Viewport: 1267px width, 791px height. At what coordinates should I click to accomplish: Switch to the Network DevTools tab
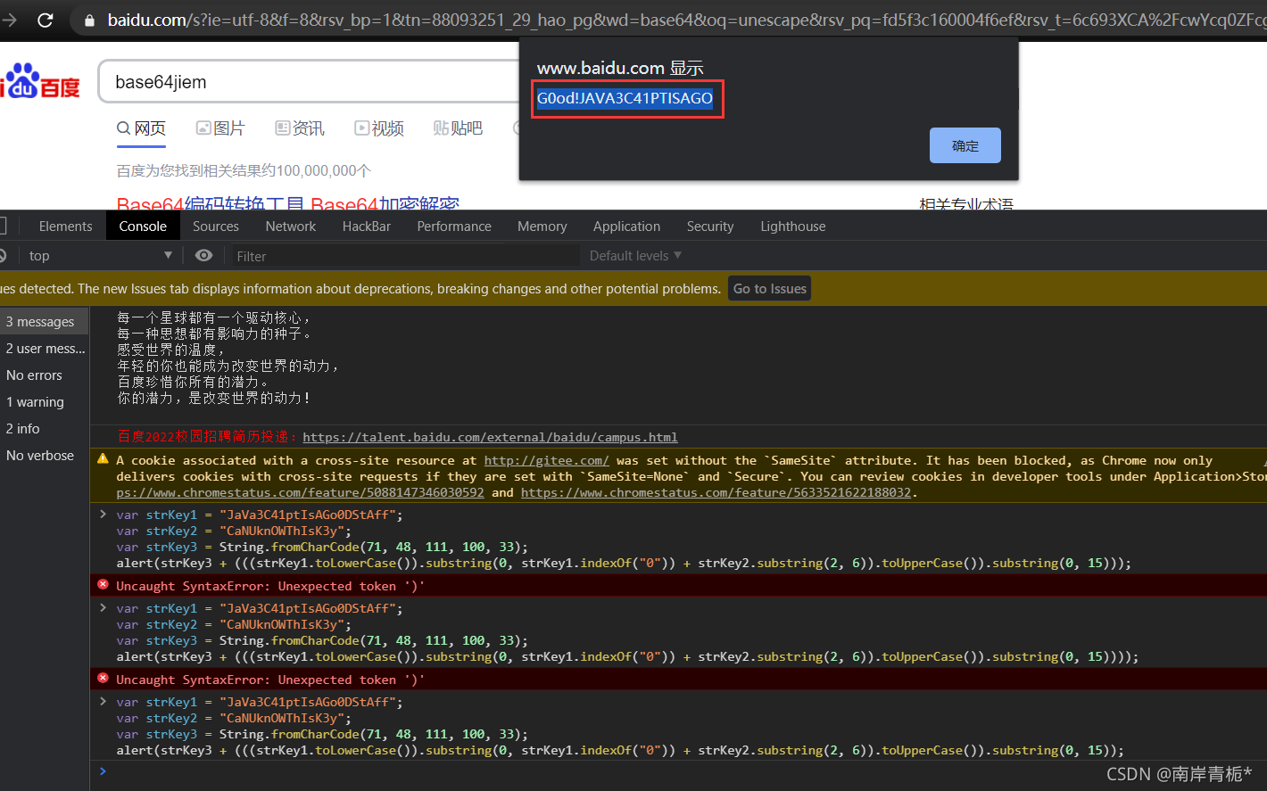click(x=291, y=227)
